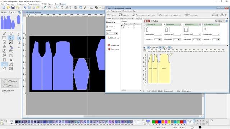Toggle the mirror checkbox under Параметр
This screenshot has height=129, width=230.
point(107,27)
